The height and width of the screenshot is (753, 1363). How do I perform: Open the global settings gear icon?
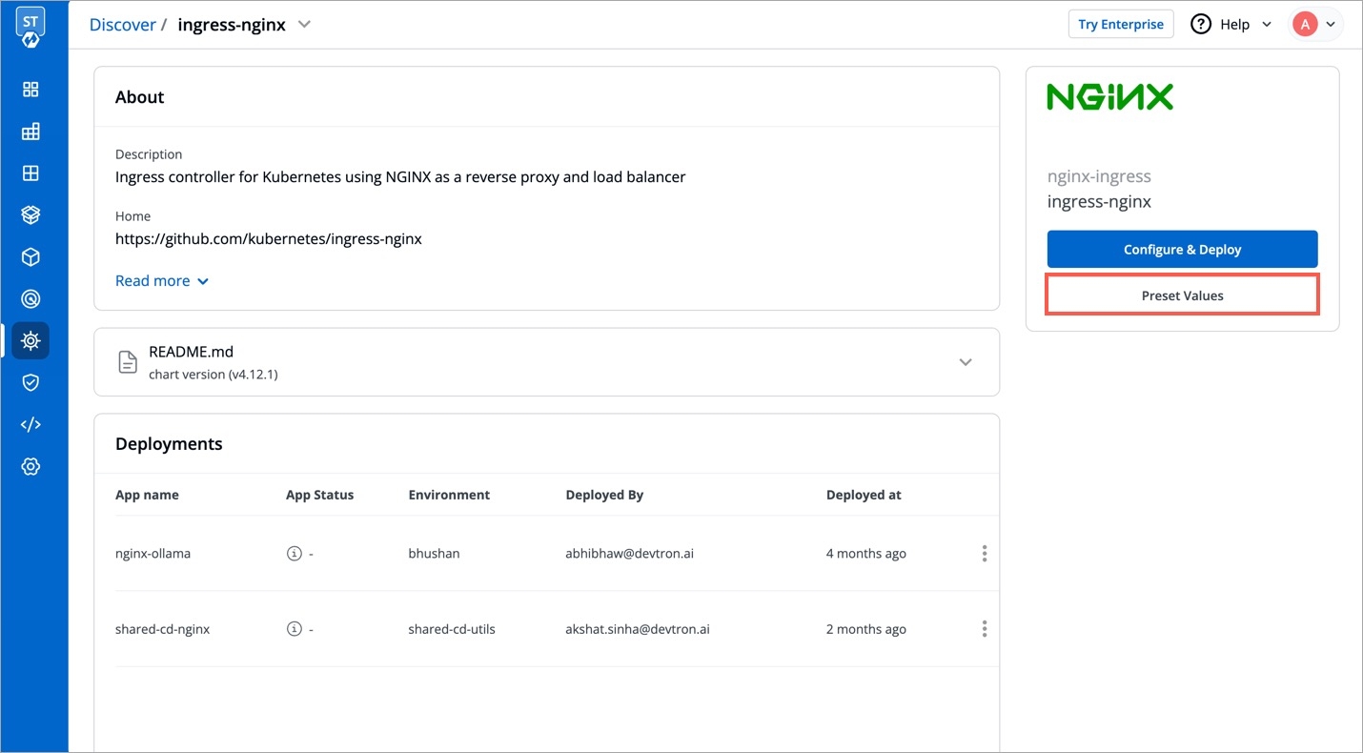(31, 466)
